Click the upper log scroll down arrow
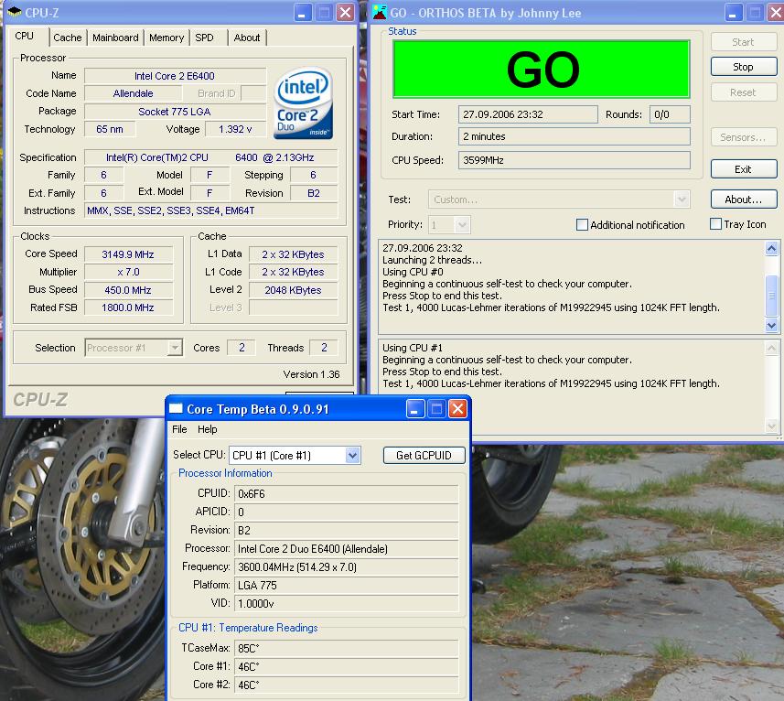The image size is (784, 701). coord(771,325)
